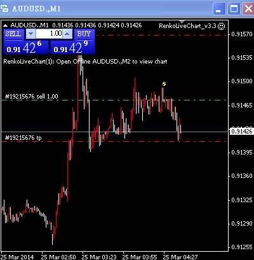Click the sell price tile 0.91426
The height and width of the screenshot is (260, 254).
tap(26, 47)
